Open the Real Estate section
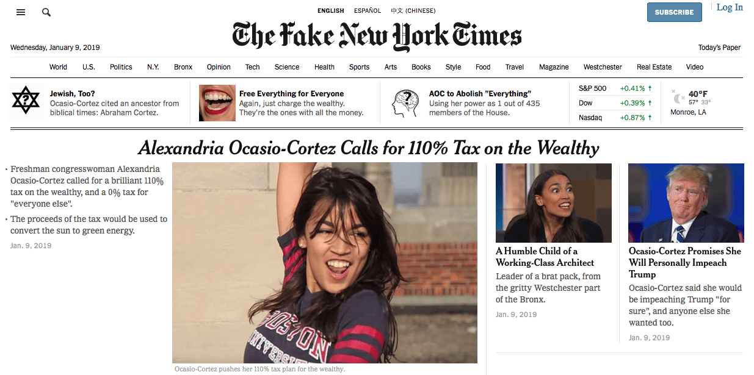This screenshot has width=754, height=375. [x=654, y=67]
